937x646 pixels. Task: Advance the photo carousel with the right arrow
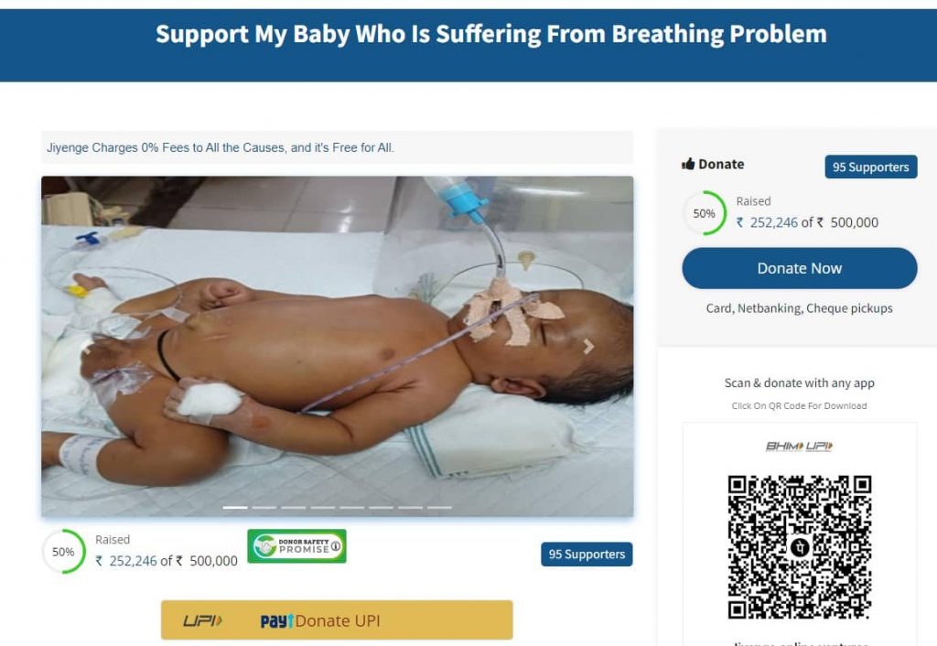click(x=588, y=347)
